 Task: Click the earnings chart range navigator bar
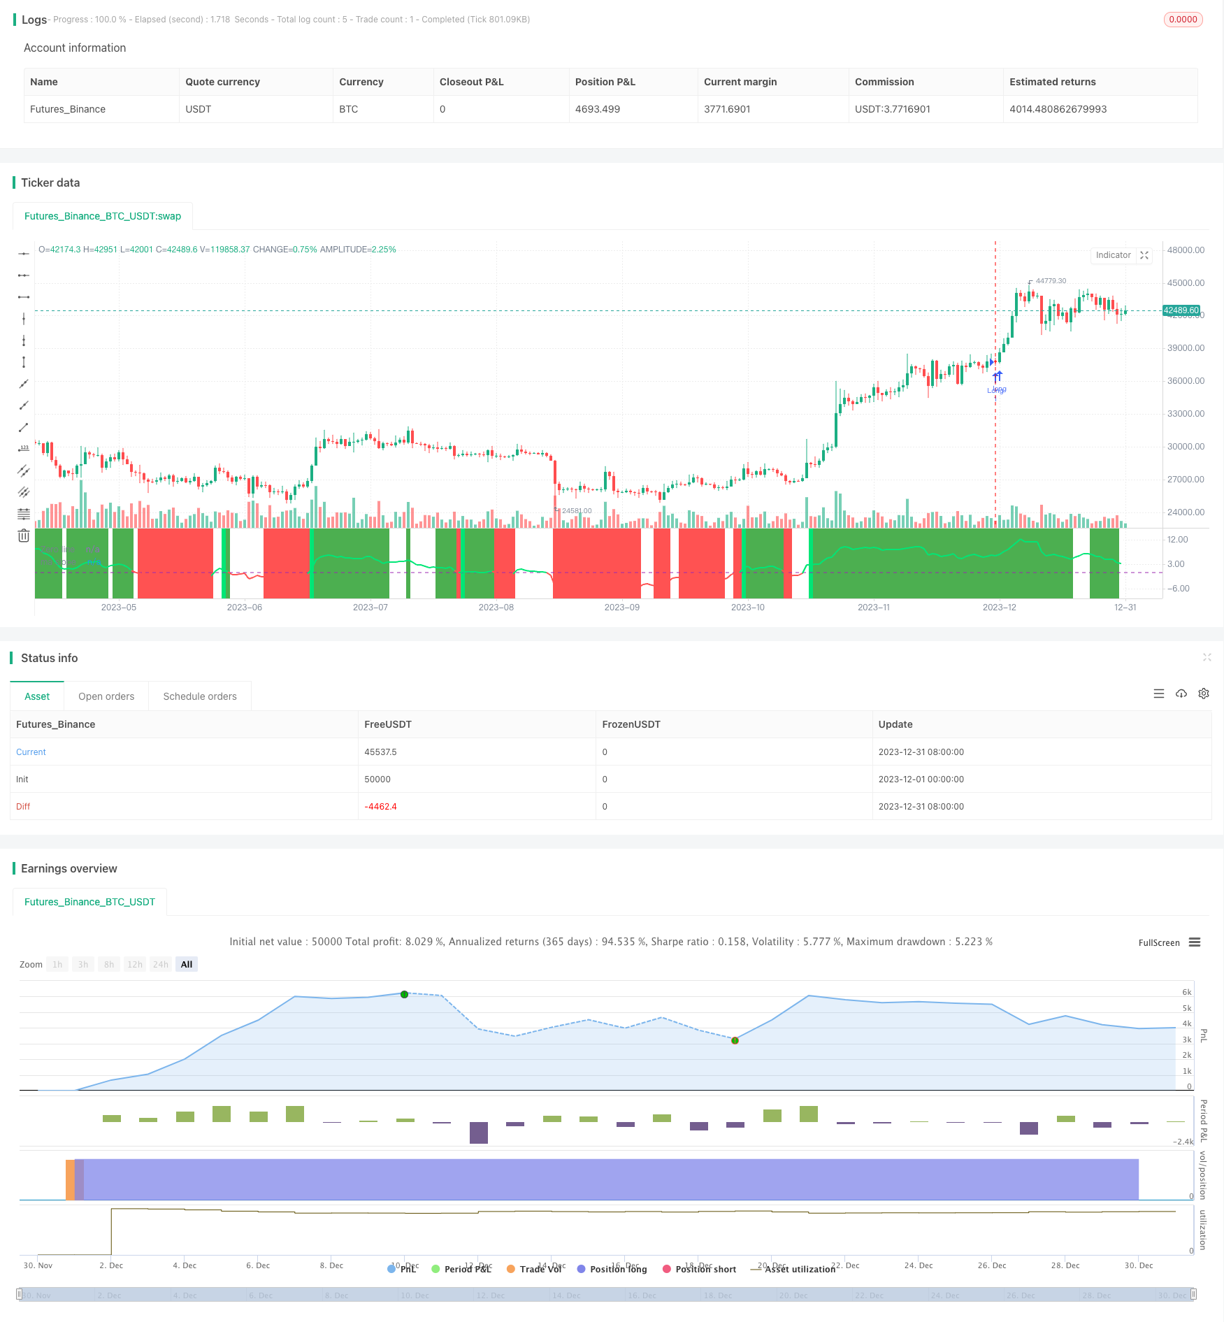coord(607,1295)
